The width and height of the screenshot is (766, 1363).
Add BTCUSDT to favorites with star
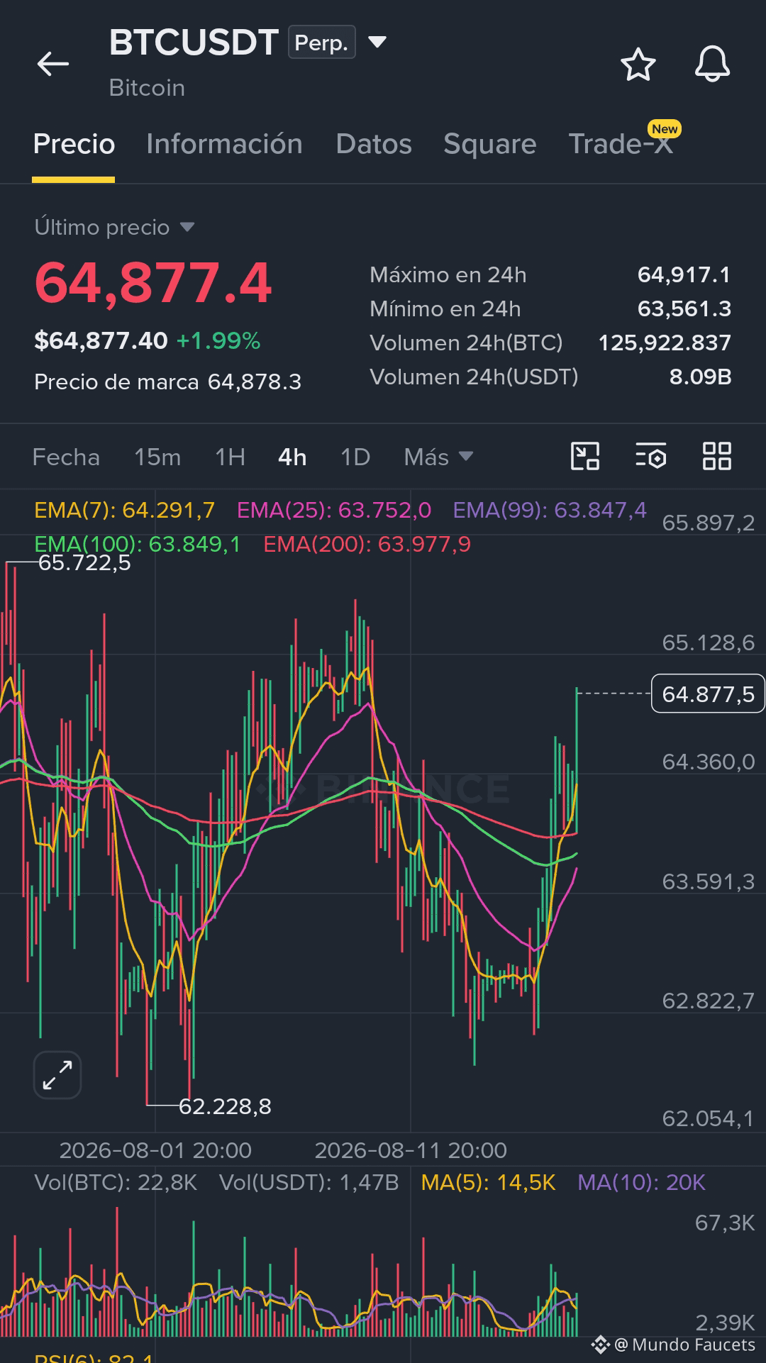click(x=638, y=65)
